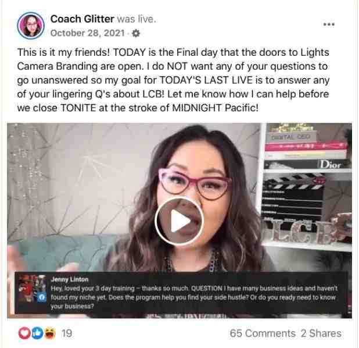
Task: Open the October 28, 2021 timestamp link
Action: (x=88, y=33)
